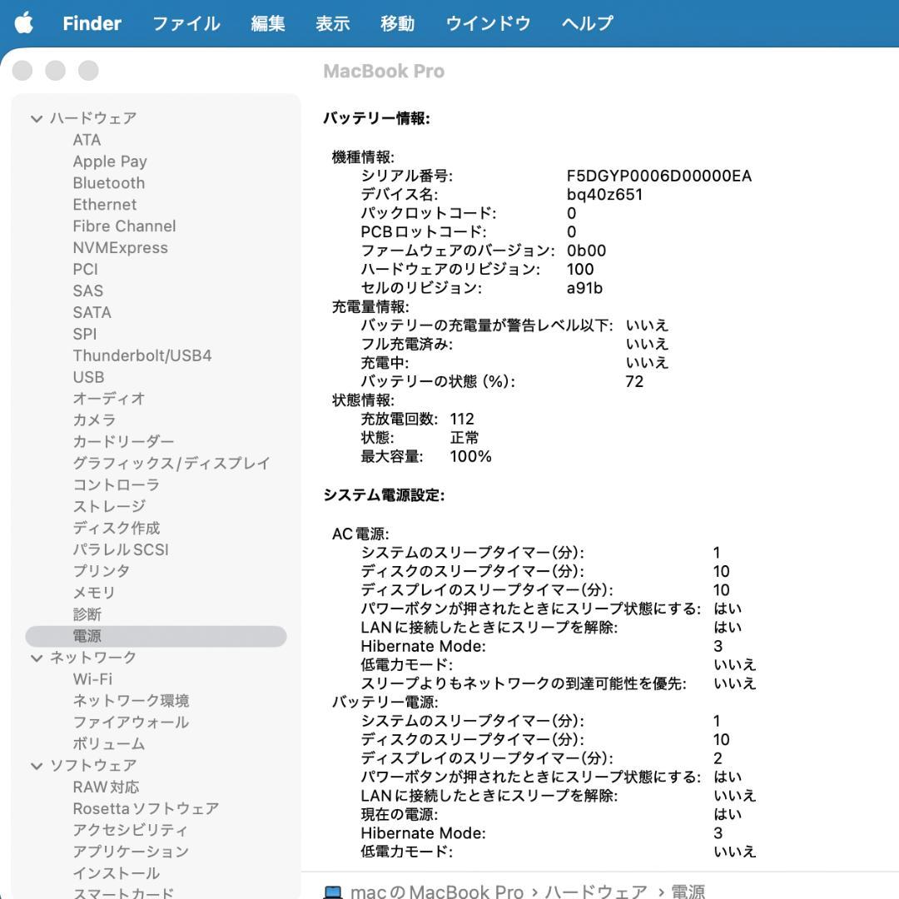The width and height of the screenshot is (899, 899).
Task: Select パラレルSCSI in the sidebar
Action: point(121,549)
